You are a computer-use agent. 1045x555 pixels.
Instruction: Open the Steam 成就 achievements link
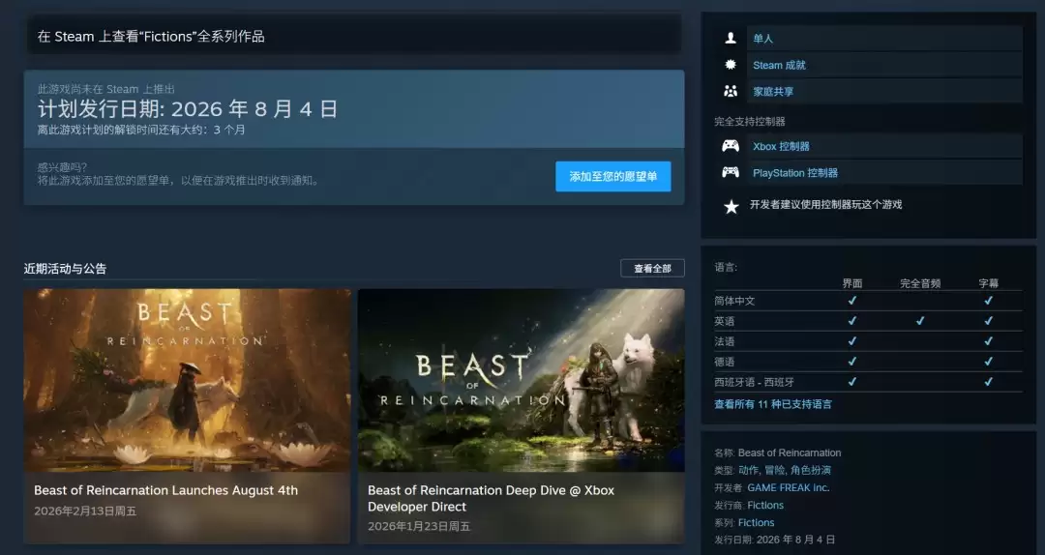(779, 65)
